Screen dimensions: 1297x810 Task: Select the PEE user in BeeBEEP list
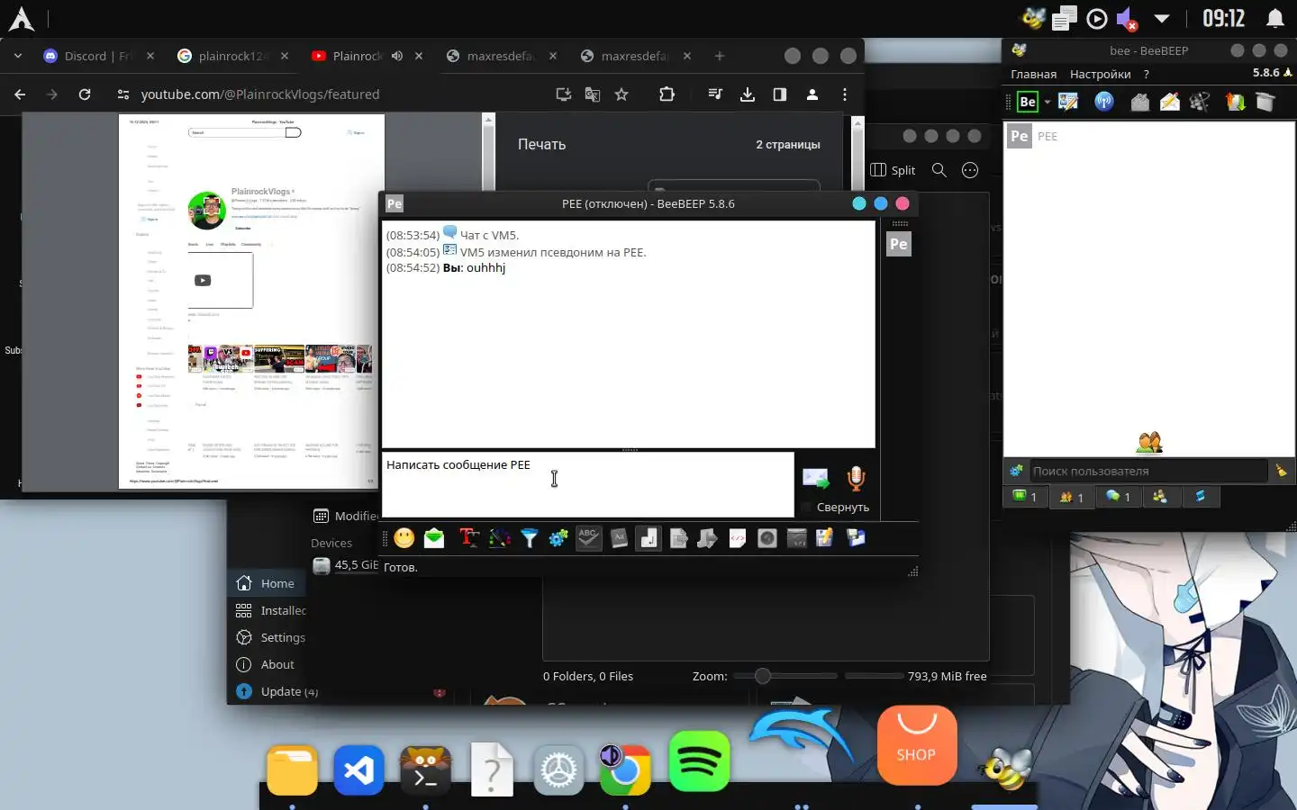coord(1148,137)
